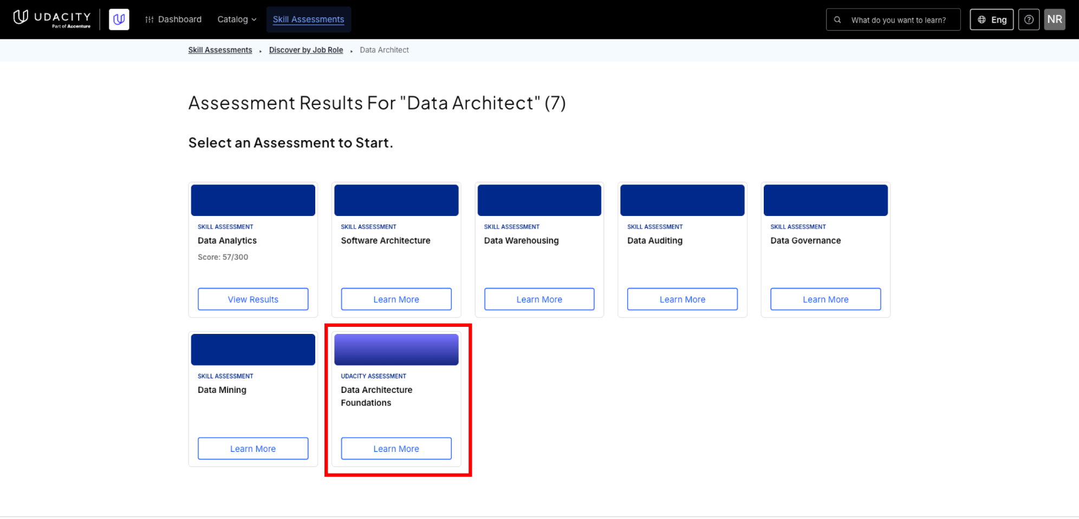Click the Data Warehousing card title
The height and width of the screenshot is (519, 1079).
[x=521, y=241]
